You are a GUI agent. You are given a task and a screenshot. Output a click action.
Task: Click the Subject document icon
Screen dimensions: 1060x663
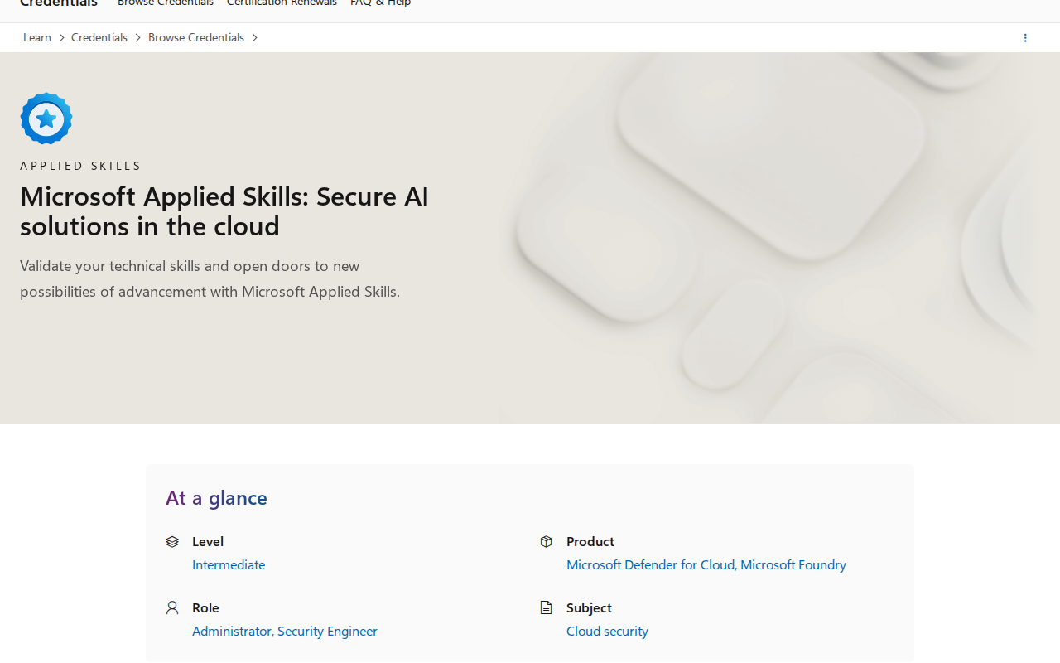[x=547, y=607]
